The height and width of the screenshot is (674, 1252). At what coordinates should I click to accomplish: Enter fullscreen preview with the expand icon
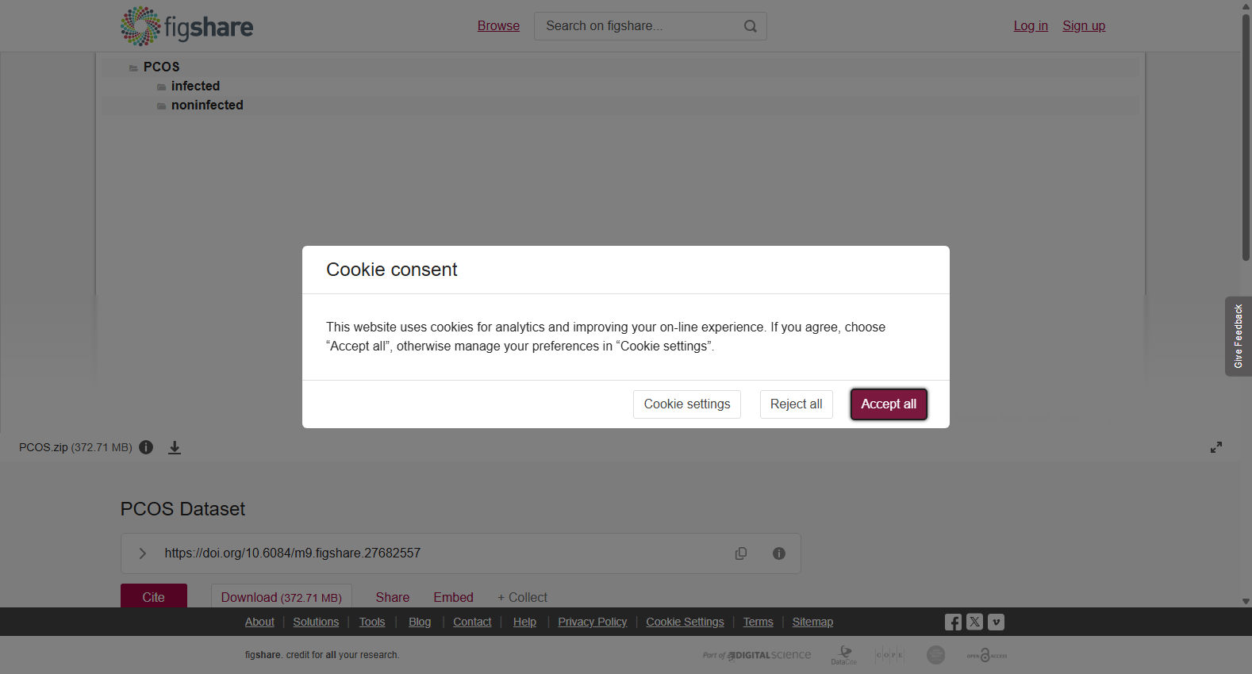coord(1216,447)
